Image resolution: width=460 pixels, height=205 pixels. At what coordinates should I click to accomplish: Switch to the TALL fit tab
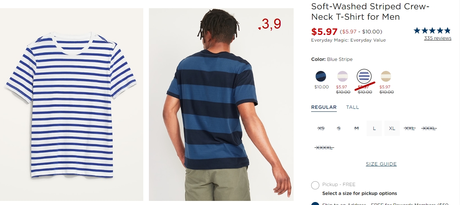click(x=352, y=107)
